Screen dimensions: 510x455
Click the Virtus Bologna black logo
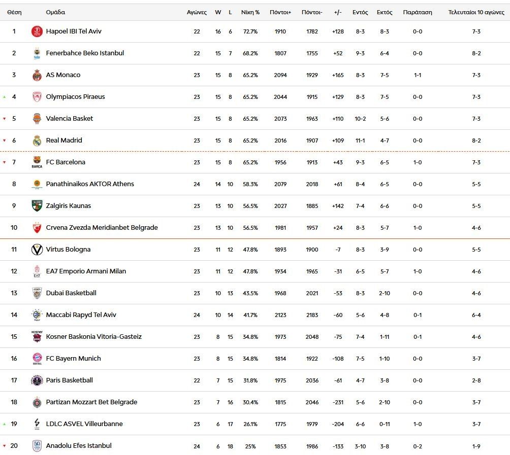[37, 250]
